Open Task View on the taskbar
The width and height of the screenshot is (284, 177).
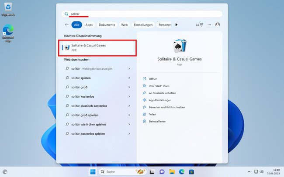[152, 172]
